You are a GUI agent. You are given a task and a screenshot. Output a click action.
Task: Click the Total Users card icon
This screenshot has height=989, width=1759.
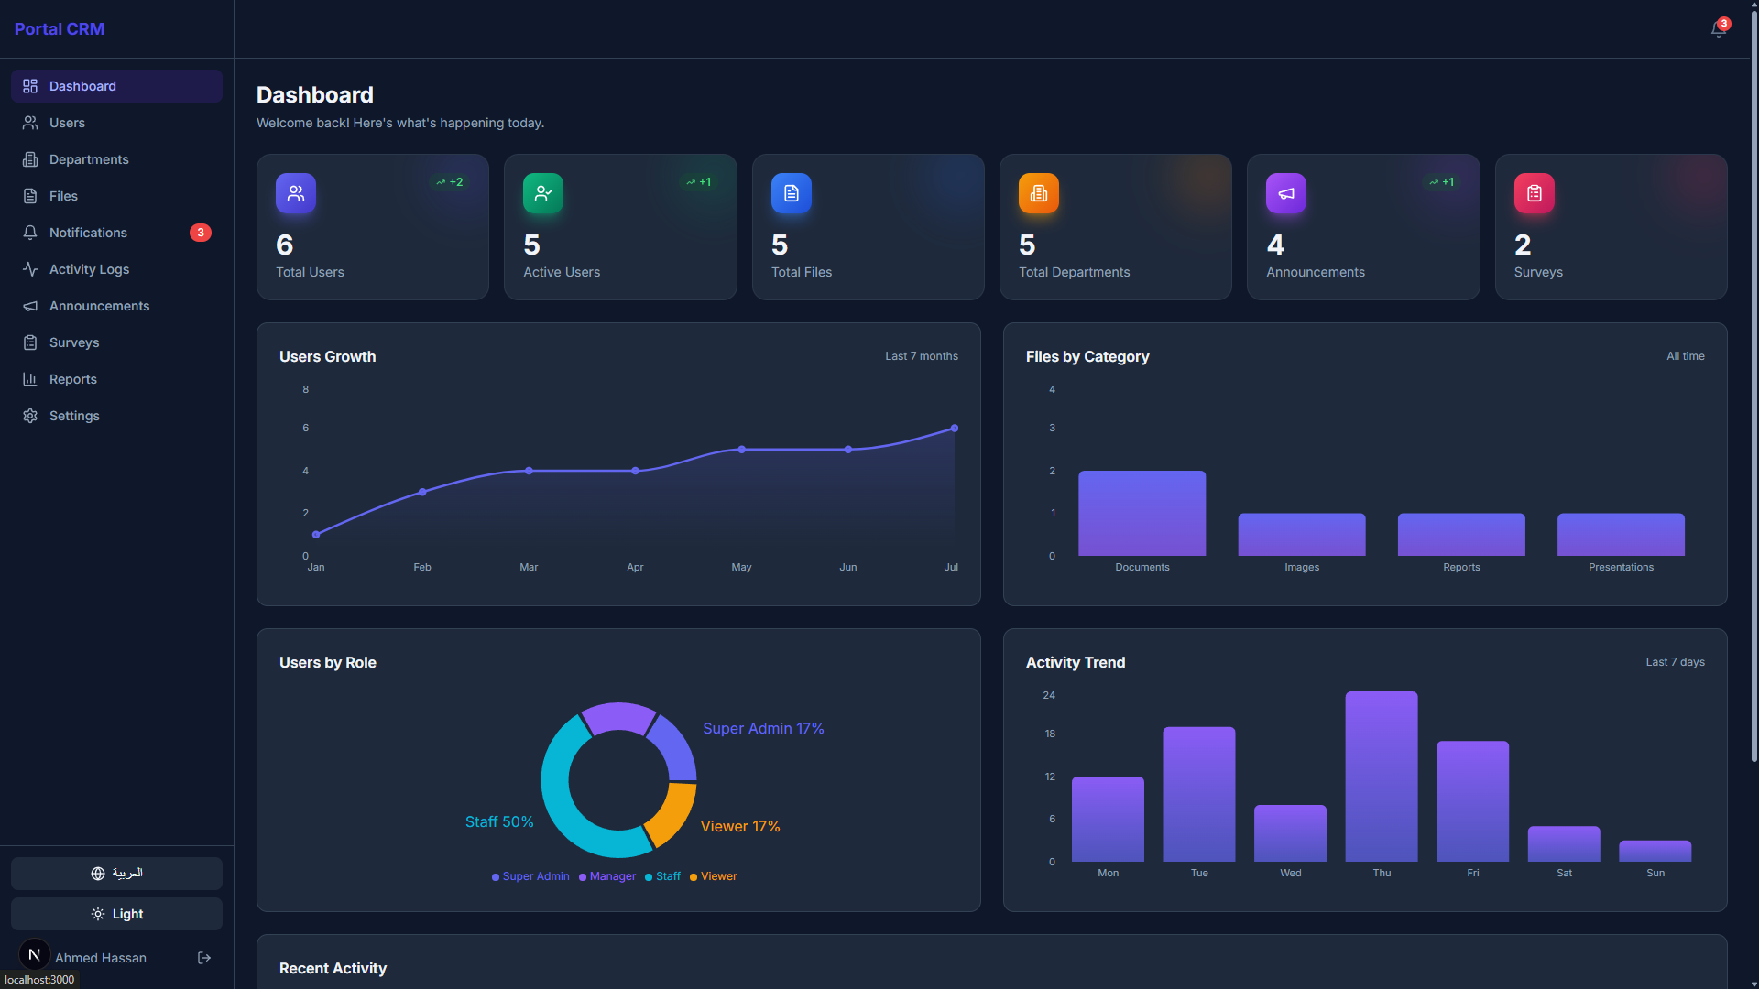pos(296,193)
